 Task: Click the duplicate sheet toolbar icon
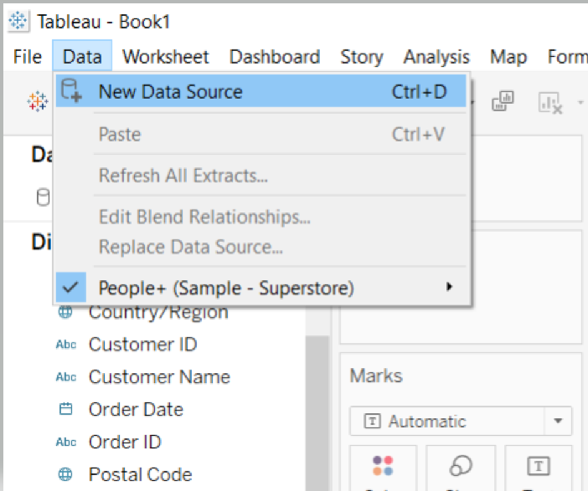(503, 101)
